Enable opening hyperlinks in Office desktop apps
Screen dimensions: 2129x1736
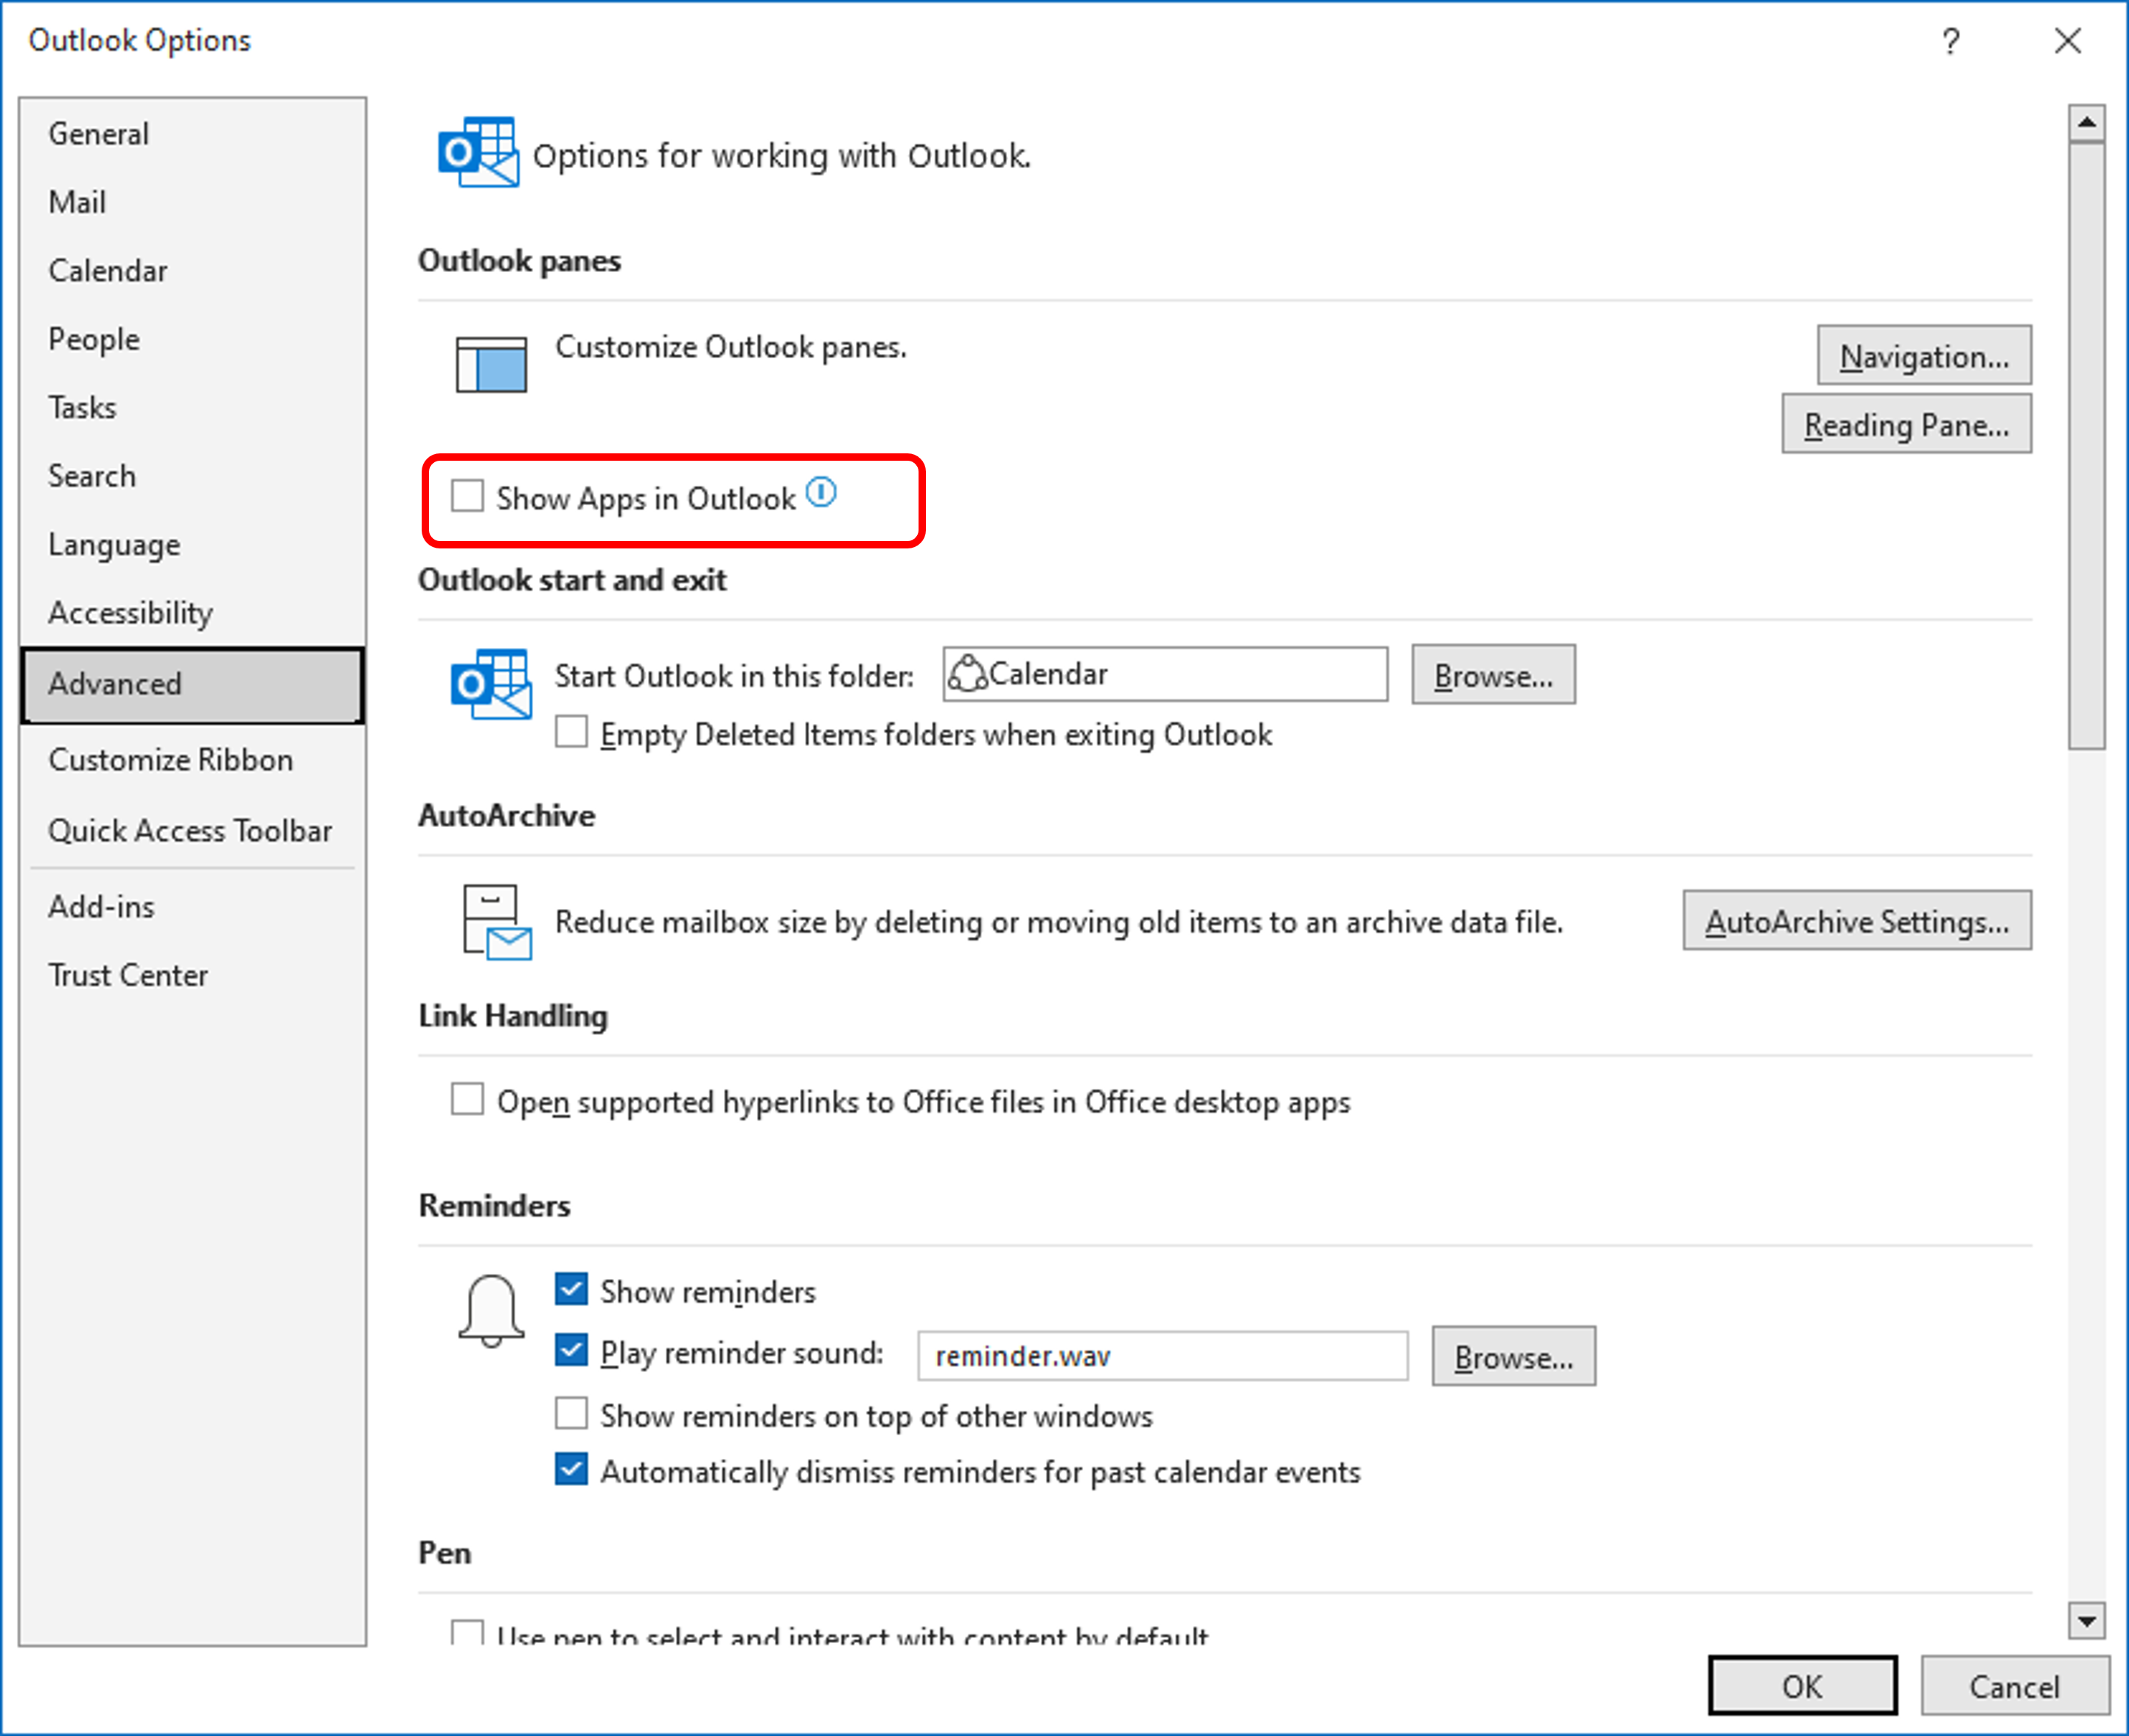pyautogui.click(x=467, y=1099)
